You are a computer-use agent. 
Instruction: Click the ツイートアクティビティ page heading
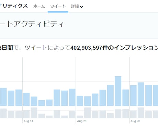[x=32, y=24]
